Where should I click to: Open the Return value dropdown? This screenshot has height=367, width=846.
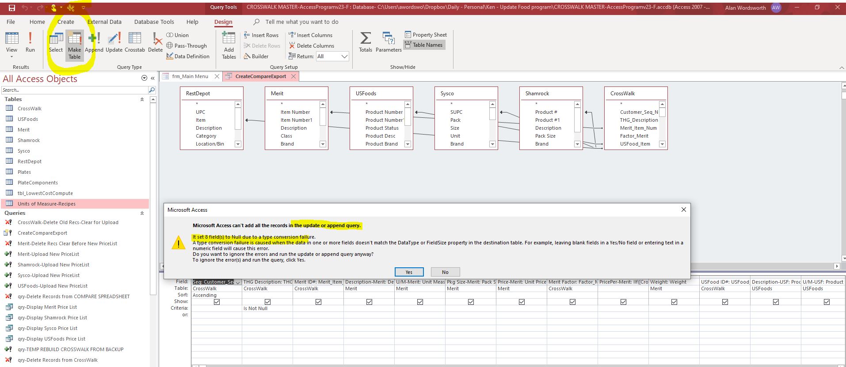(344, 56)
